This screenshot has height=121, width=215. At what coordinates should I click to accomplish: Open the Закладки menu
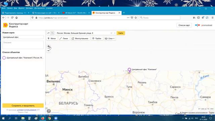click(29, 8)
